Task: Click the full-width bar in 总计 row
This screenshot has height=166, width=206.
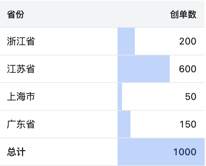Action: click(161, 152)
